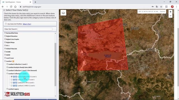The image size is (179, 100).
Task: Open info icon for Landsat 4-5 TM C1 Level-1
Action: point(14,83)
